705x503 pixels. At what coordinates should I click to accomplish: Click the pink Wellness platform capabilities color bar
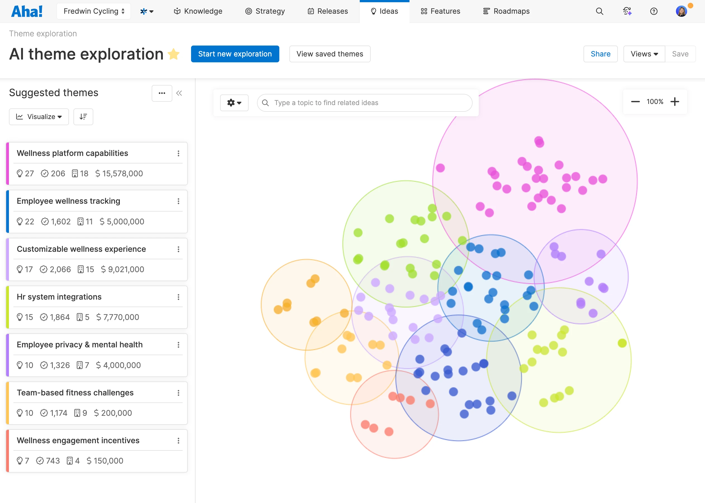pyautogui.click(x=8, y=163)
